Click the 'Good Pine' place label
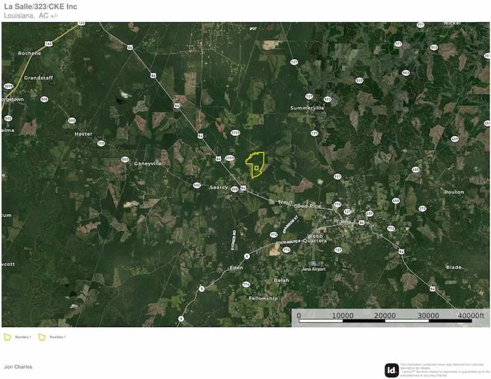Image resolution: width=491 pixels, height=379 pixels. pyautogui.click(x=307, y=207)
